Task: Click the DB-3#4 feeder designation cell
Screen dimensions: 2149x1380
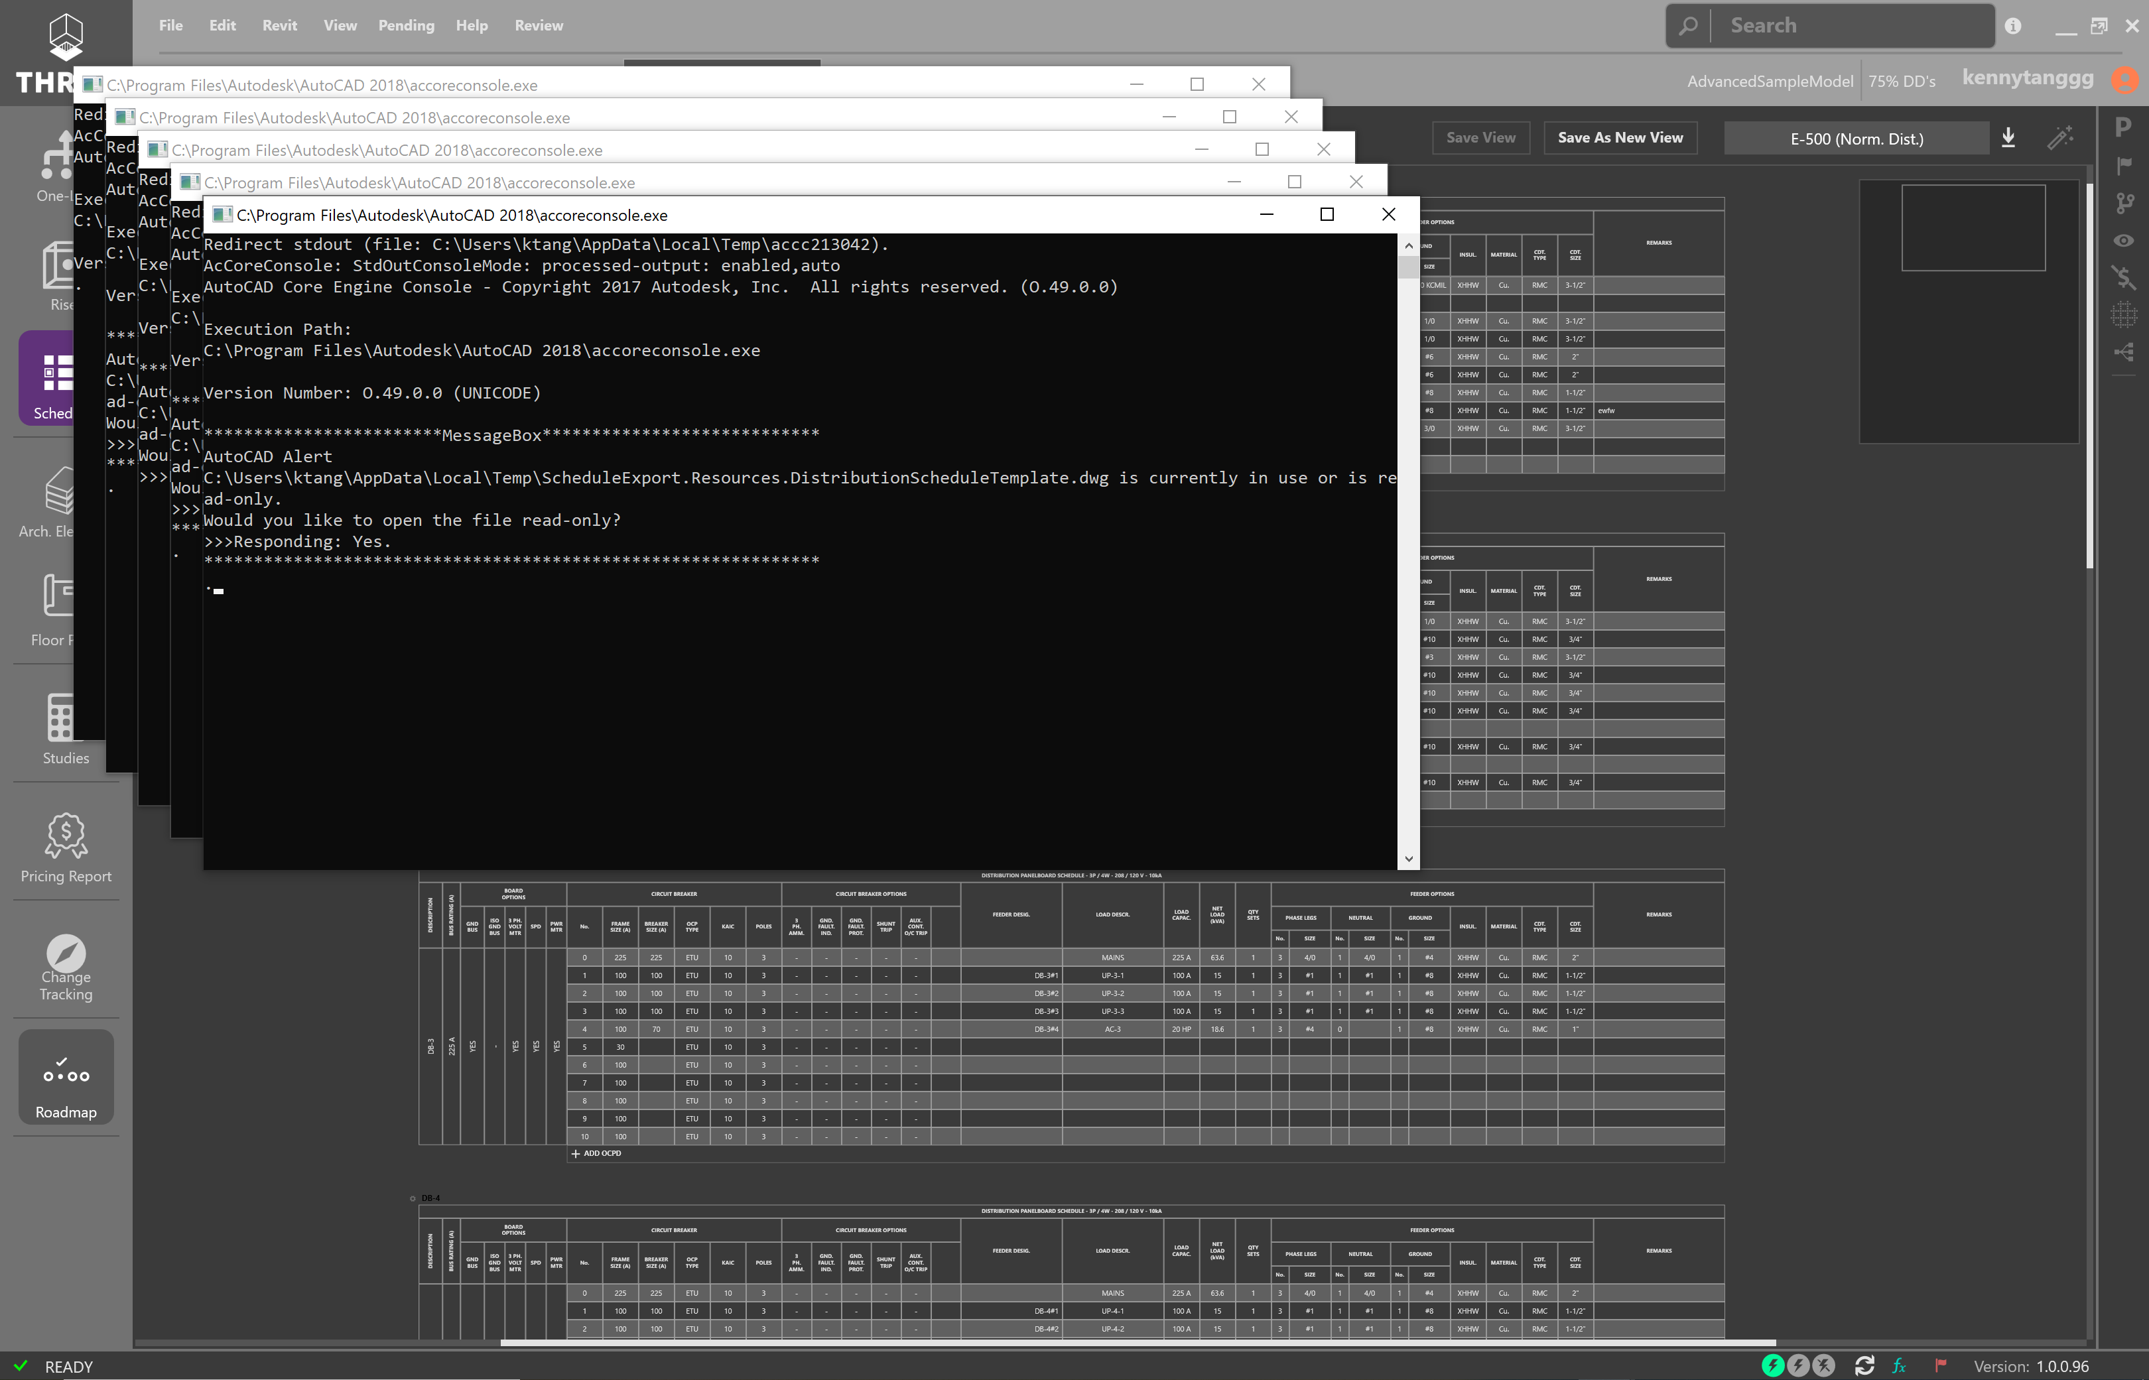Action: coord(1011,1029)
